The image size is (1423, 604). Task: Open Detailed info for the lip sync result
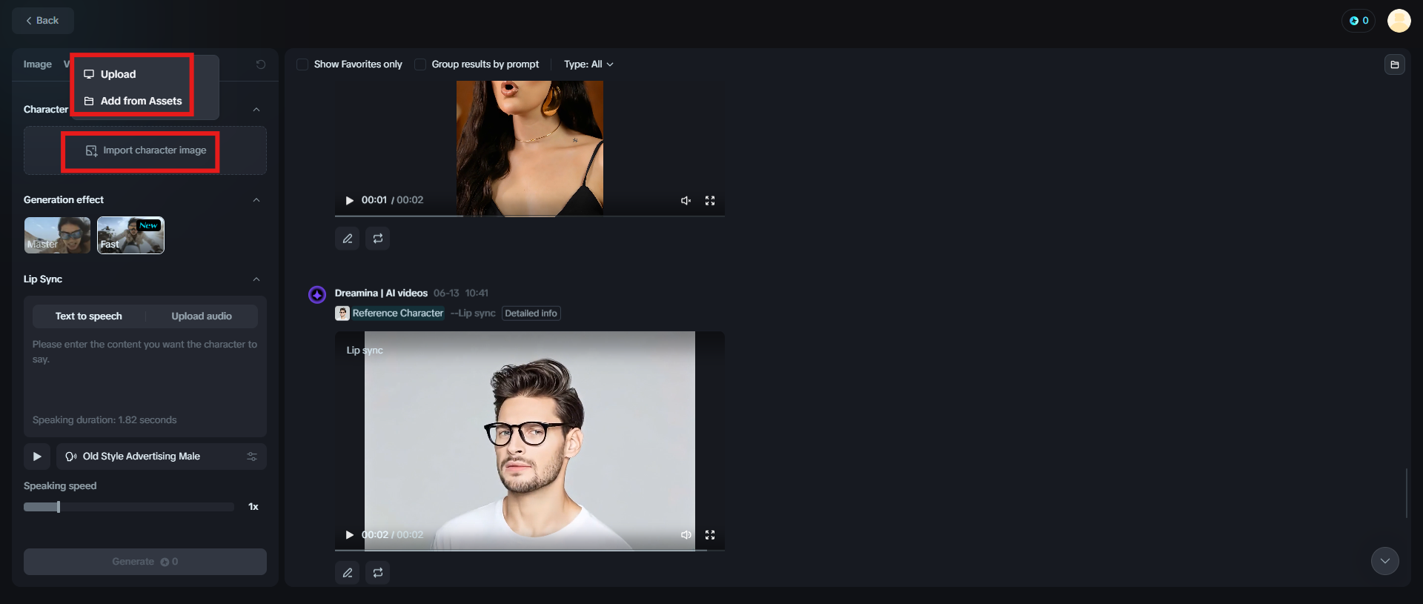(531, 313)
